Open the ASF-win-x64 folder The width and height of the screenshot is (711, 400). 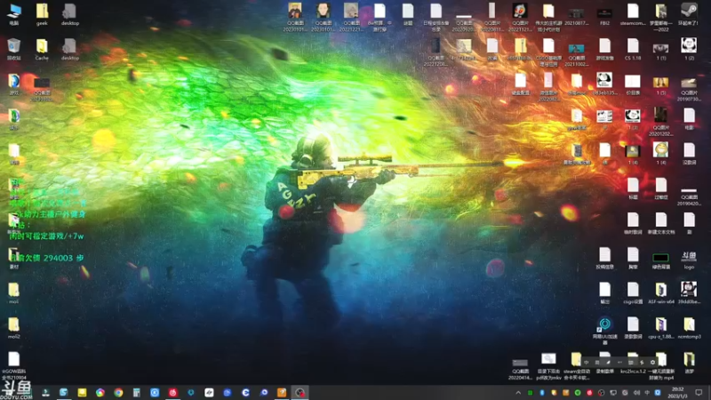click(660, 293)
